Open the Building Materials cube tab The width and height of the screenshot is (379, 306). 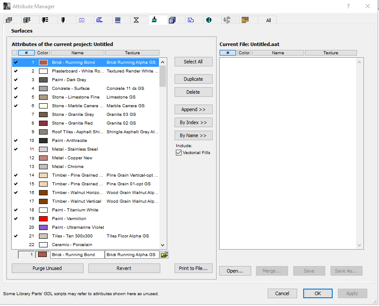point(172,20)
